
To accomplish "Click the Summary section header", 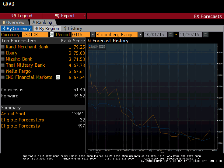I will click(43, 107).
